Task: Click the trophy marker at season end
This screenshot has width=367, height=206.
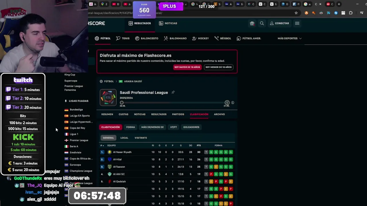Action: click(227, 103)
